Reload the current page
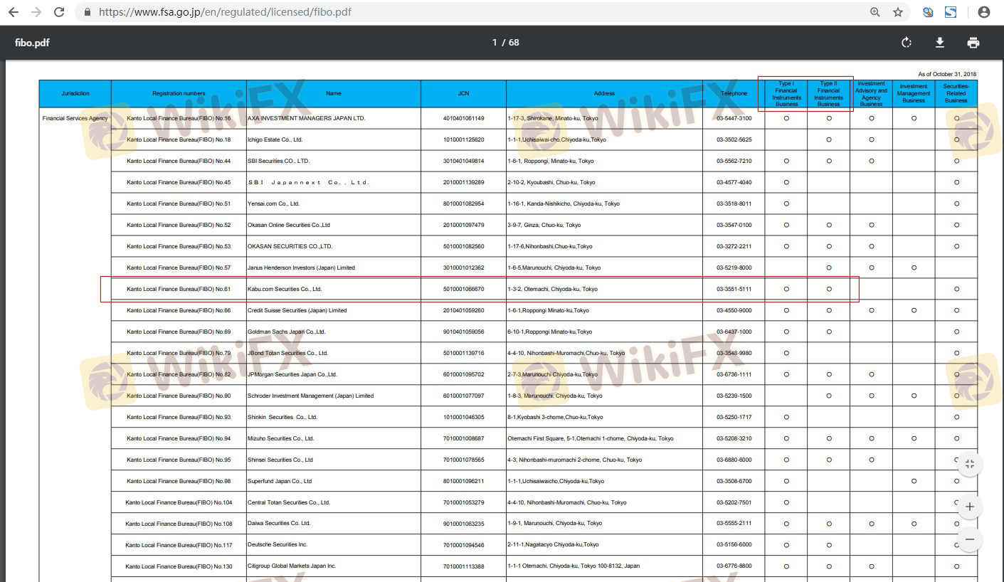This screenshot has width=1004, height=582. pos(59,12)
